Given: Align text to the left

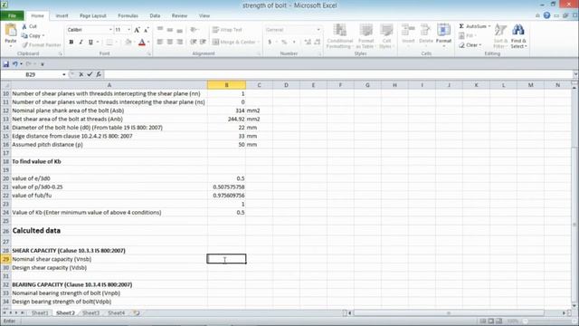Looking at the screenshot, I should (160, 43).
